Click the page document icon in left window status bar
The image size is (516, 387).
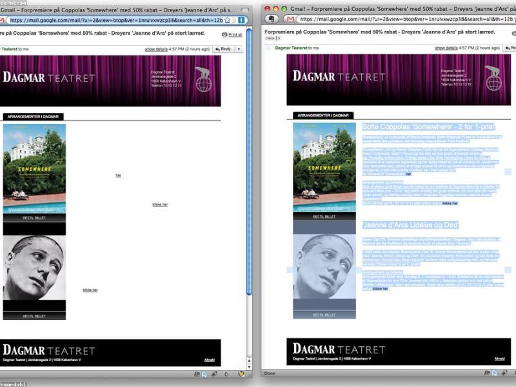click(204, 374)
